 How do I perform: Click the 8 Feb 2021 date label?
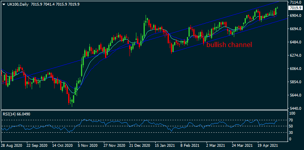(190, 145)
